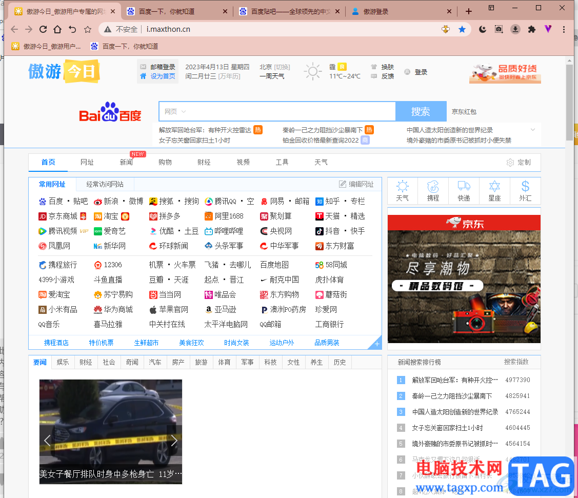
Task: Open the downloads icon in toolbar
Action: (x=515, y=29)
